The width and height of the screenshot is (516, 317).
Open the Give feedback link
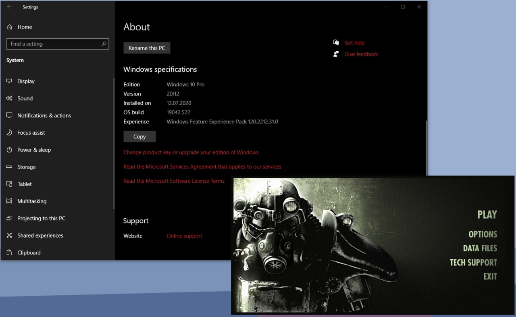pos(361,54)
